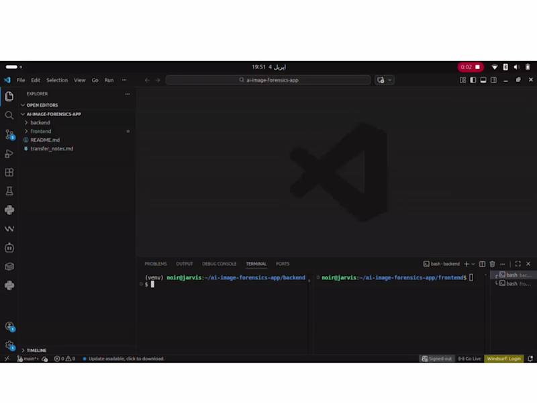Click the main branch indicator
The height and width of the screenshot is (403, 537).
[x=28, y=359]
